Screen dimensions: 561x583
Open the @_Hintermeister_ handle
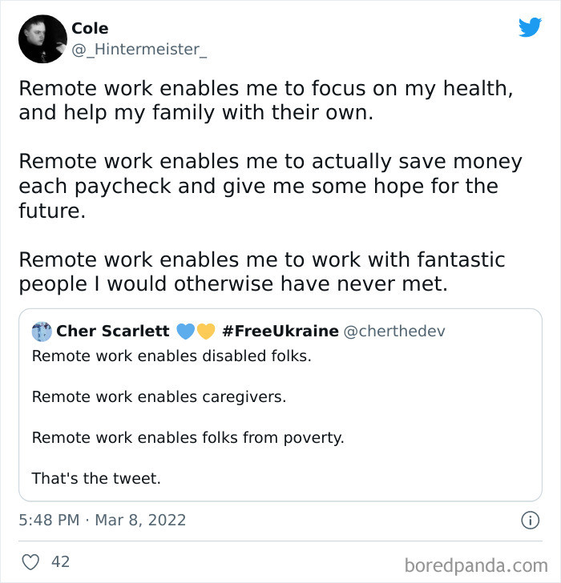[139, 49]
